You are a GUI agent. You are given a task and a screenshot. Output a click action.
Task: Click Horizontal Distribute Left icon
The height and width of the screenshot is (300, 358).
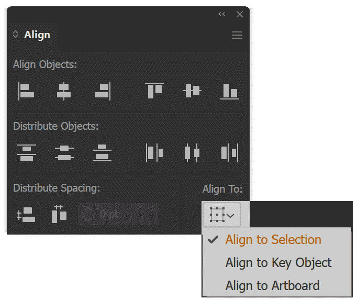point(154,152)
